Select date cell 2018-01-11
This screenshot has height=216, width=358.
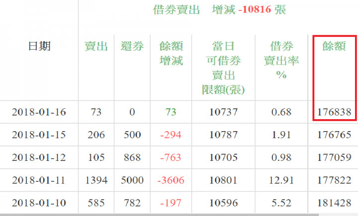[x=39, y=180]
